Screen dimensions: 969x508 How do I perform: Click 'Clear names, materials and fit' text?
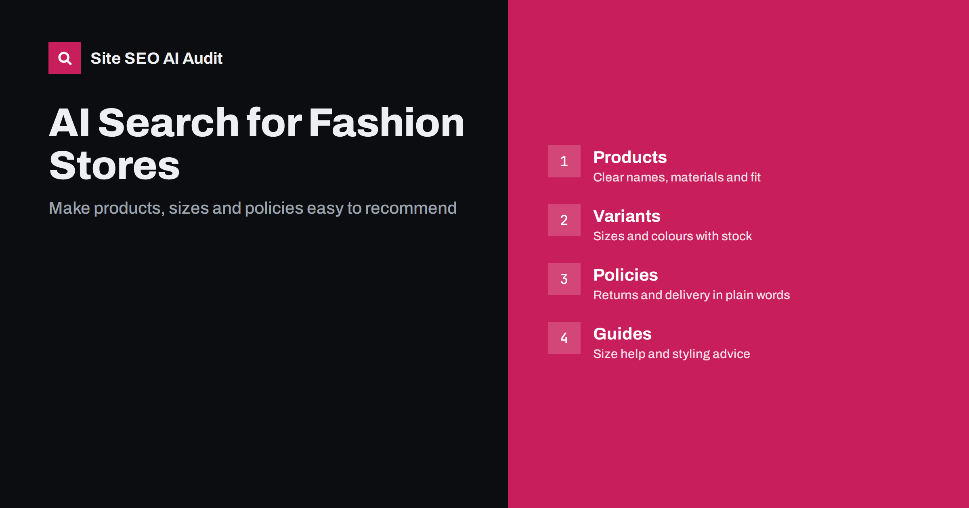[677, 177]
